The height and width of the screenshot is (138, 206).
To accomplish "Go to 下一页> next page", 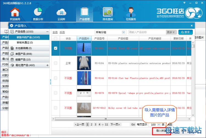I will coord(115,125).
